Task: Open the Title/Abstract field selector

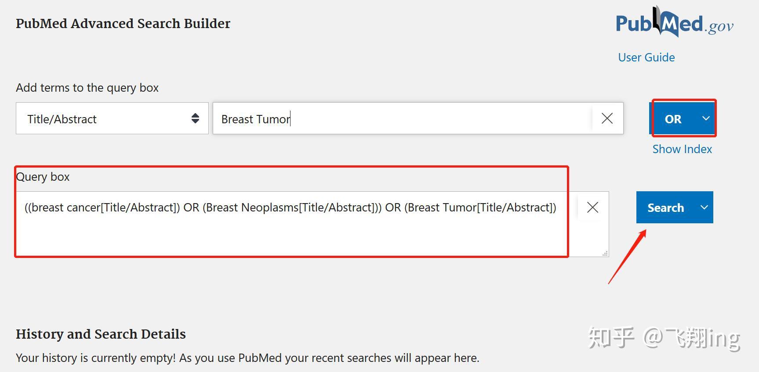Action: coord(112,118)
